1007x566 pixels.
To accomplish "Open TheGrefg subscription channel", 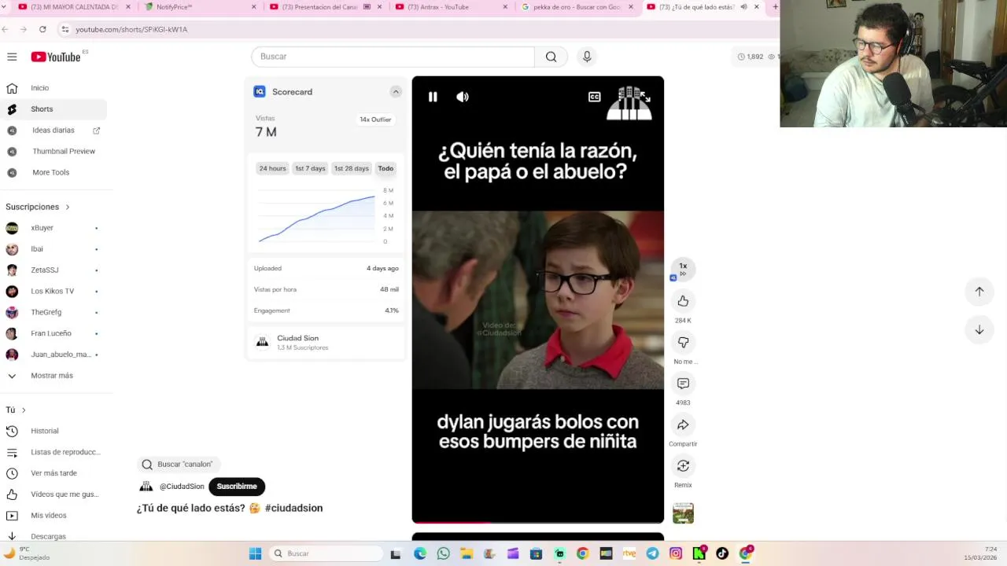I will click(46, 312).
